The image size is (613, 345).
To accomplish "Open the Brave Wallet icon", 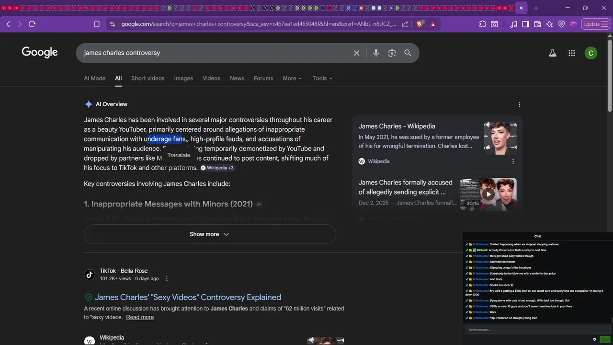I will 537,24.
